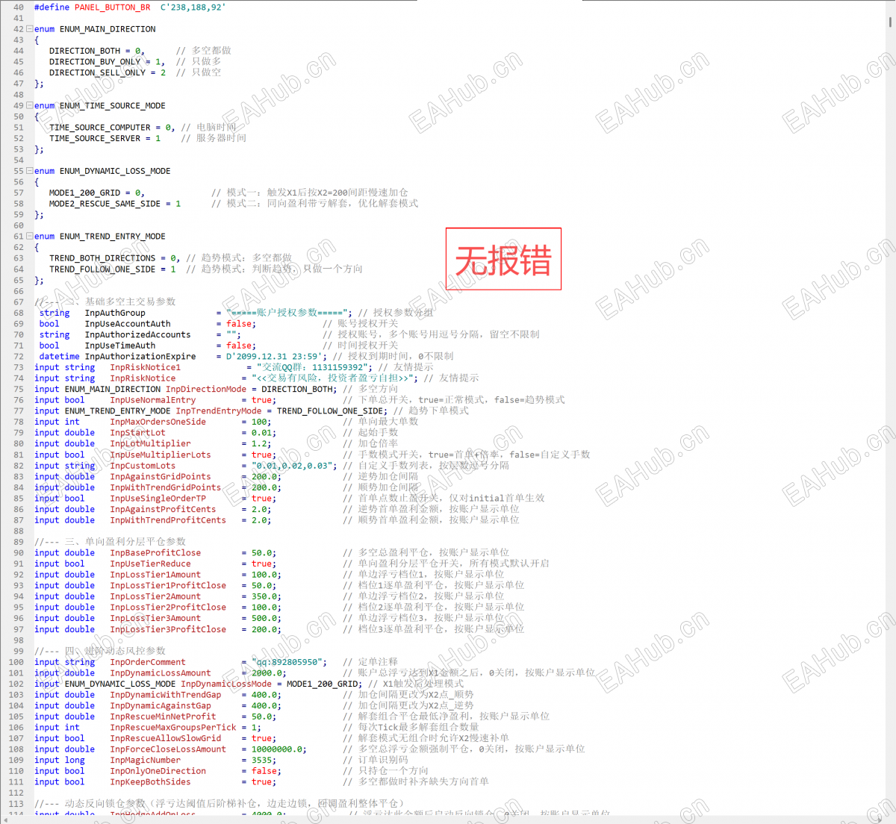Click the color literal C'238,188,92'

tap(193, 7)
